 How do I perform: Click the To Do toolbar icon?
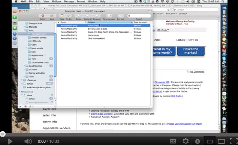[69, 16]
